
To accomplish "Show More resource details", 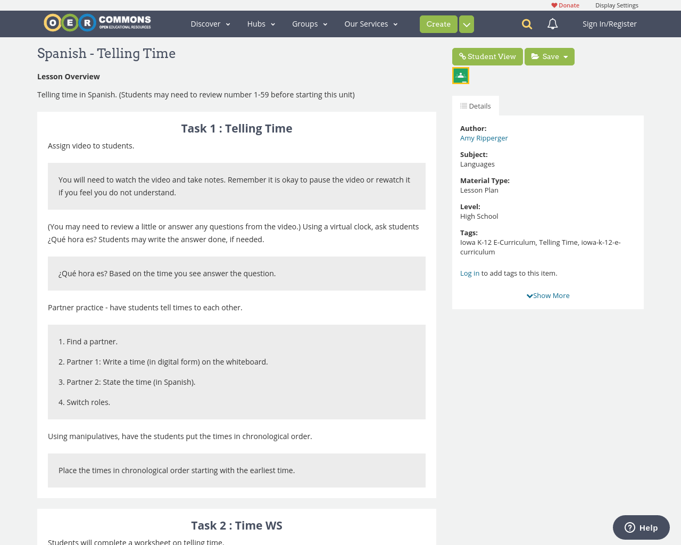I will [548, 295].
